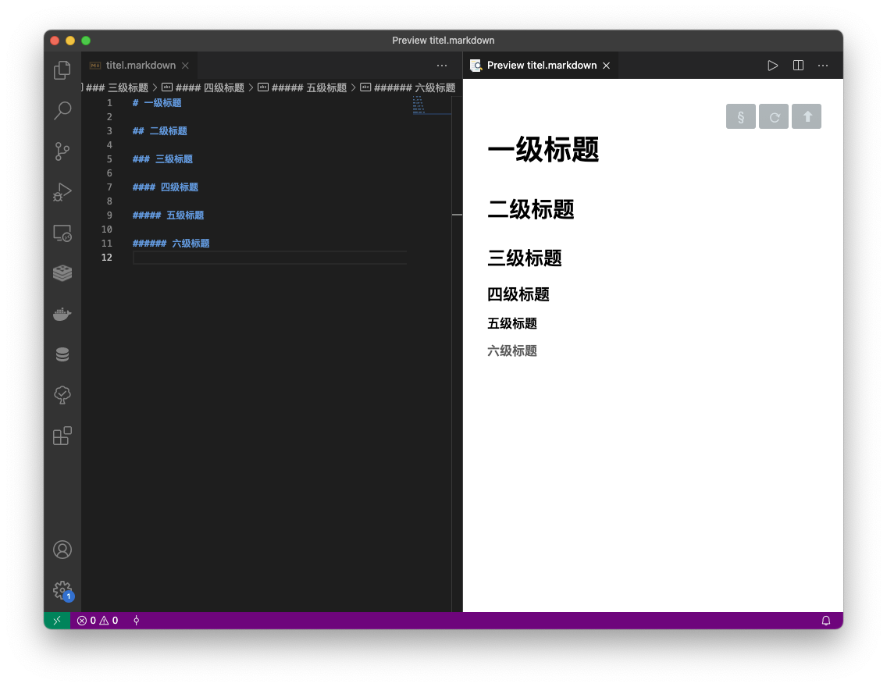Switch to the titel.markdown editor tab
Screen dimensions: 887x687
pos(139,66)
